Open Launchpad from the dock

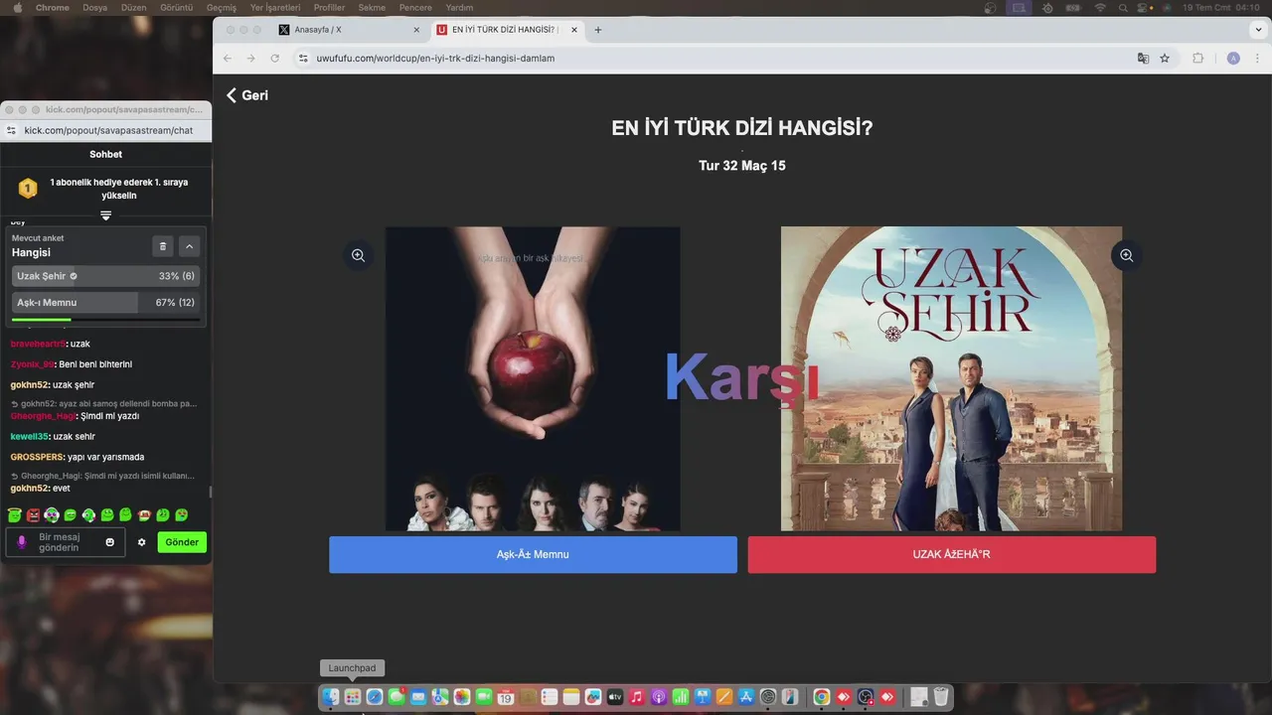pos(352,697)
